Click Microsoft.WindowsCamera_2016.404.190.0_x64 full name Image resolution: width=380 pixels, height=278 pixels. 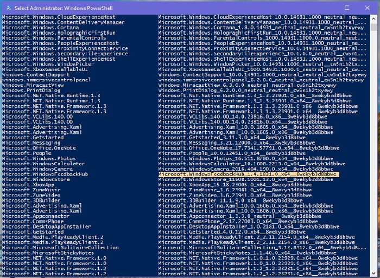point(245,169)
